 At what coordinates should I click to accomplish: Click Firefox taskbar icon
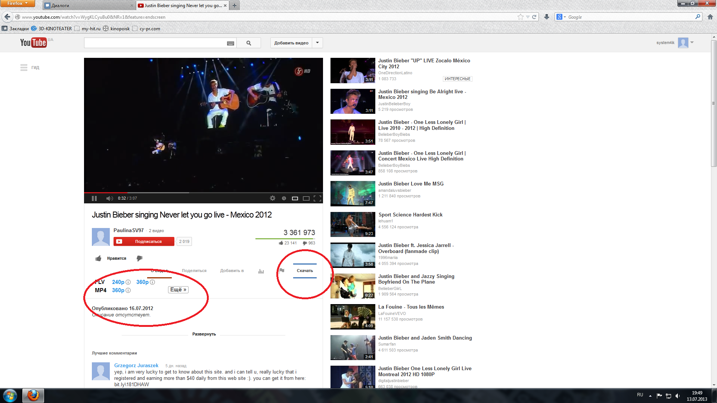pyautogui.click(x=33, y=396)
